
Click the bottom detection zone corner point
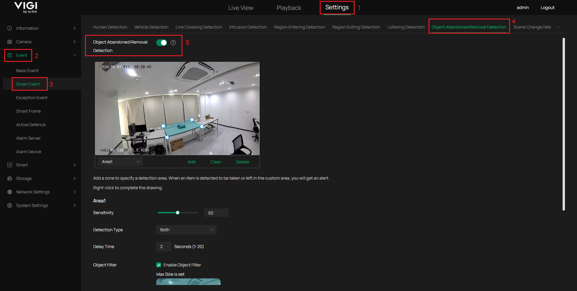click(167, 137)
